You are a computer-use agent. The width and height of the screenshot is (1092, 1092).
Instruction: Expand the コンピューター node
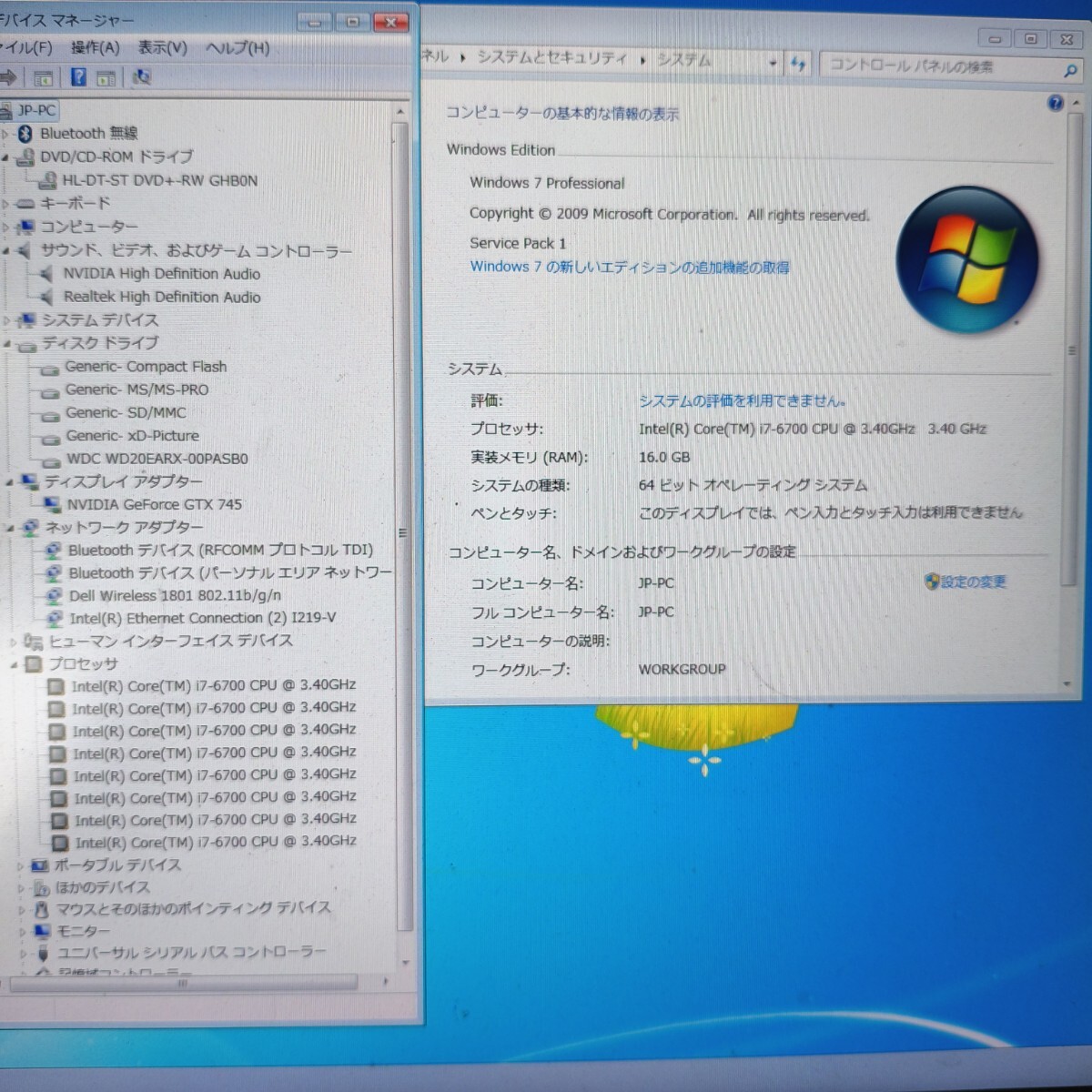coord(6,227)
